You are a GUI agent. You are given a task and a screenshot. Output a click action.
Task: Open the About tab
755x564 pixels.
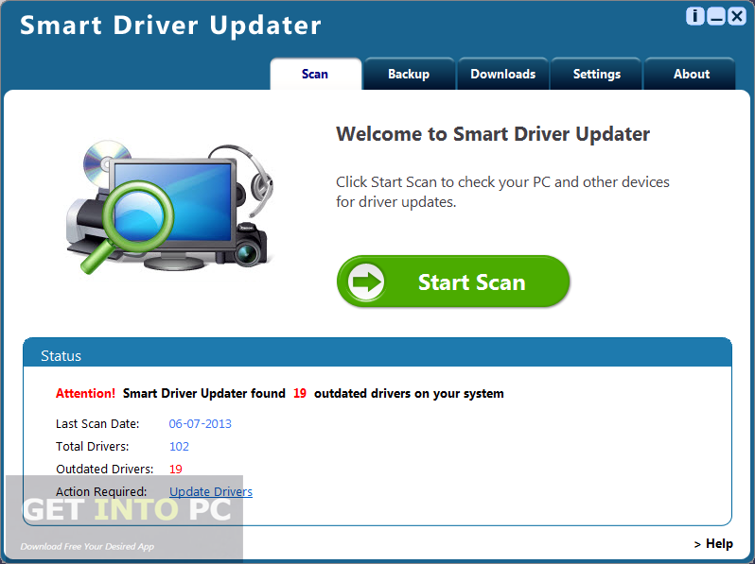click(691, 74)
